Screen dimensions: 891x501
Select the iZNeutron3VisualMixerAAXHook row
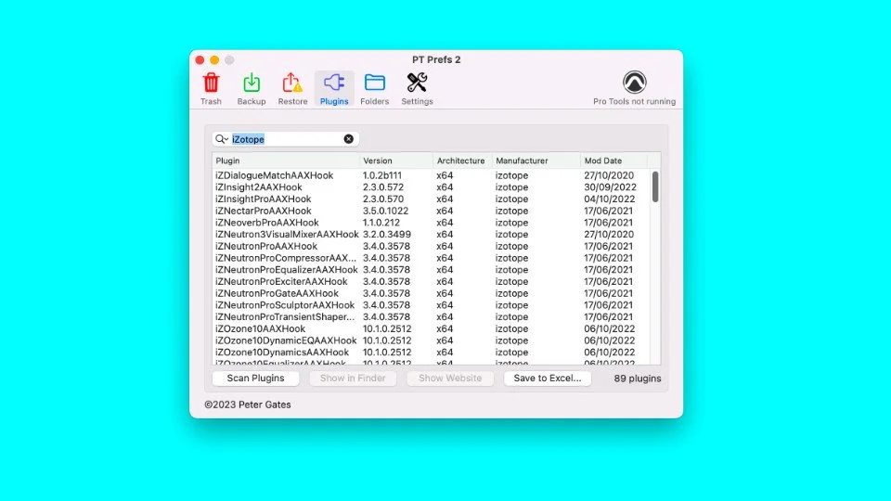(431, 235)
